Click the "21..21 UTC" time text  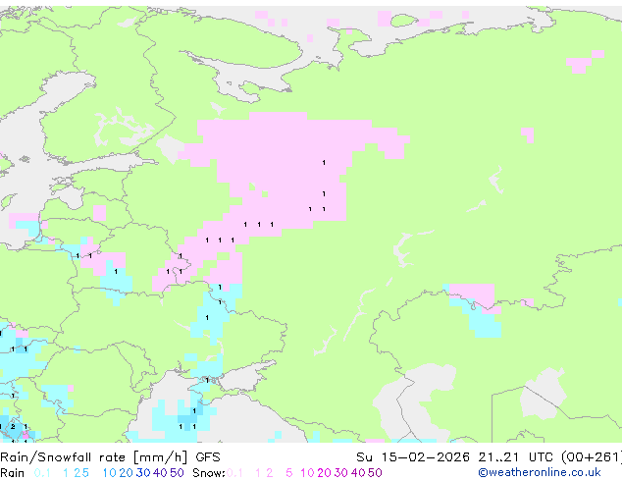[x=515, y=457]
